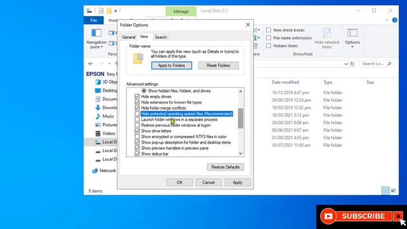
Task: Collapse the ribbon using chevron
Action: tap(387, 20)
